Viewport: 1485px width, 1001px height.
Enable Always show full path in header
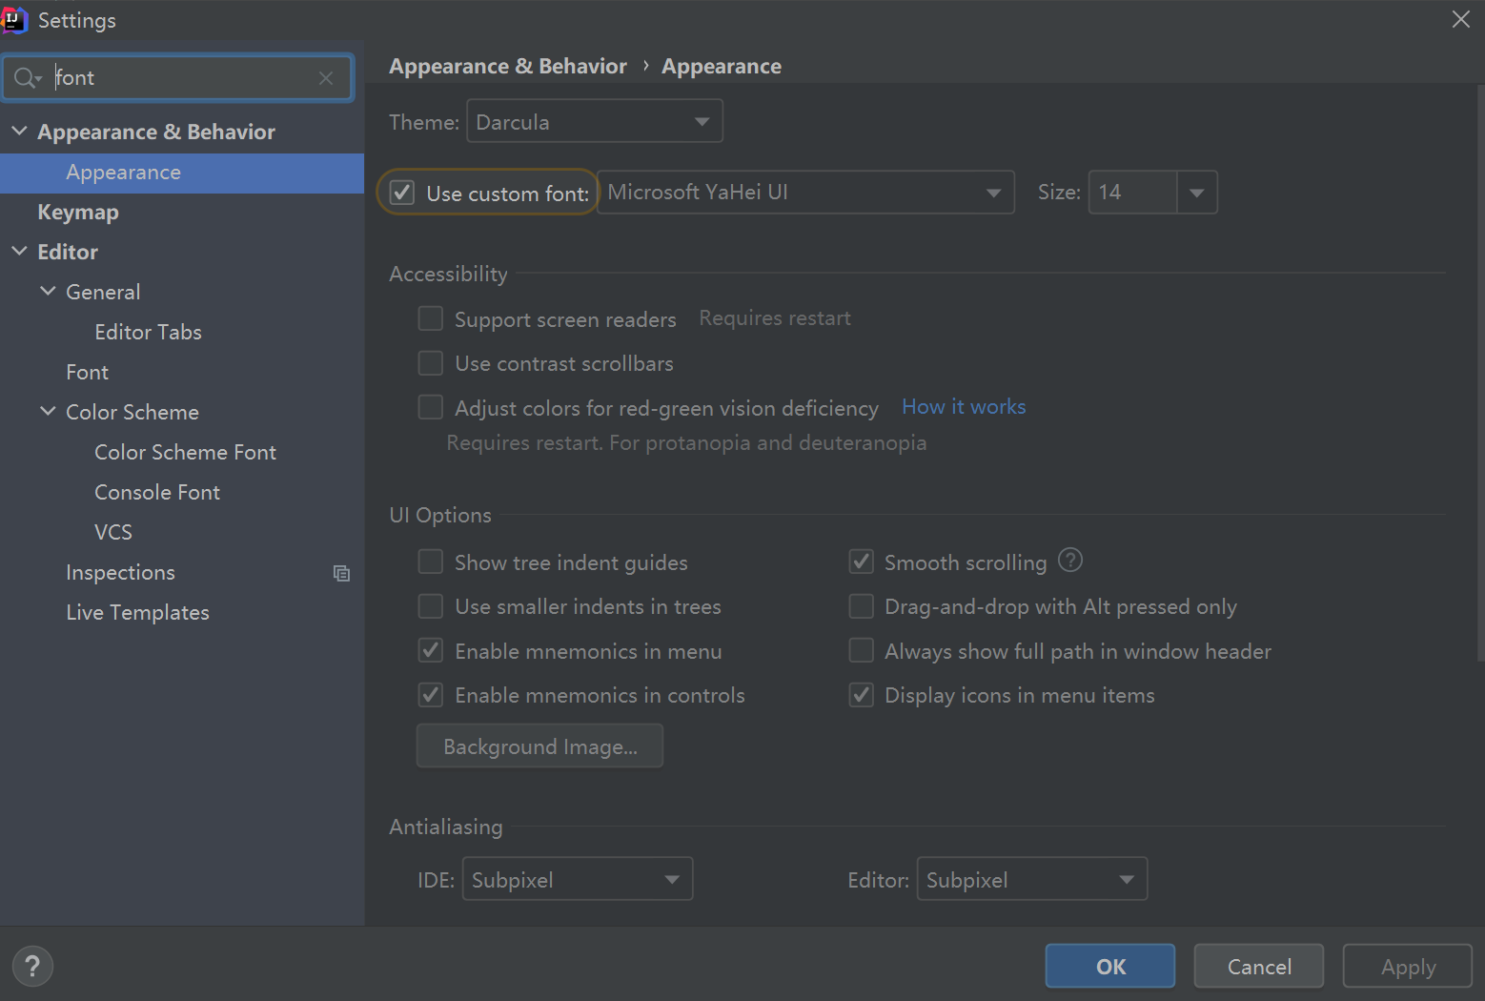(862, 650)
